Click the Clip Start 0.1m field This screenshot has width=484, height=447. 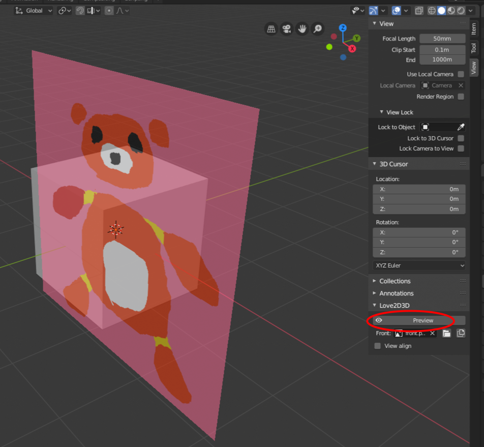click(x=442, y=50)
